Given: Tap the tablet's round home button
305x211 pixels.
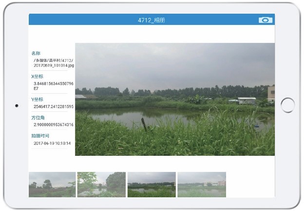Looking at the screenshot, I should pyautogui.click(x=287, y=105).
